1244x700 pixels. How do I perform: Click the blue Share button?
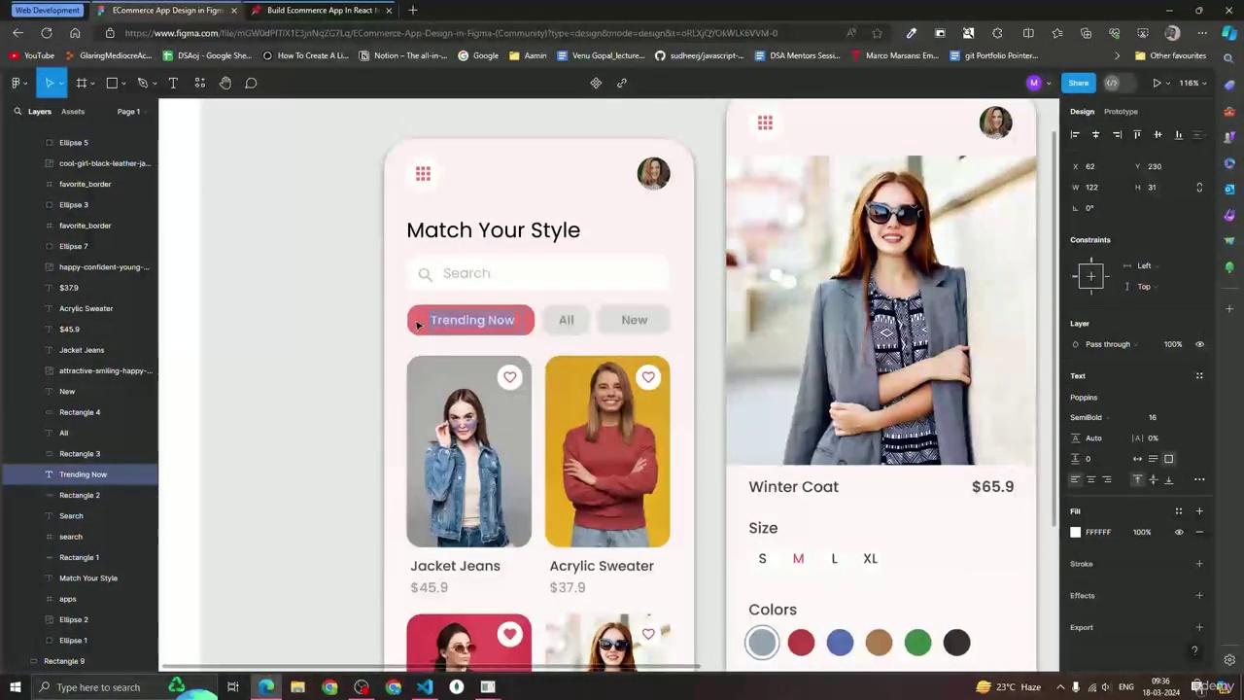tap(1079, 83)
